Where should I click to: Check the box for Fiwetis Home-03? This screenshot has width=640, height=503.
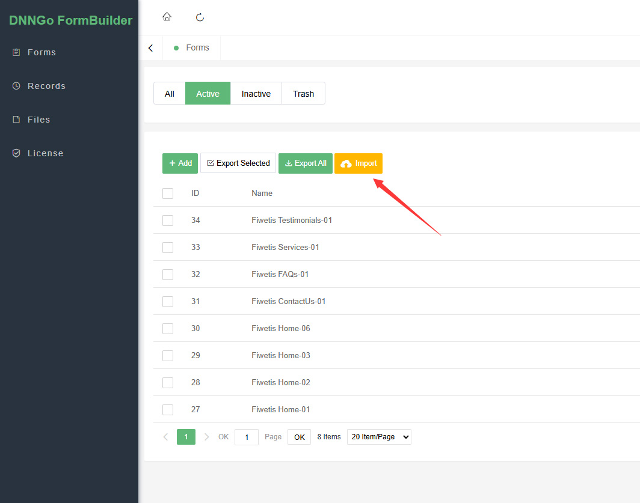(168, 356)
